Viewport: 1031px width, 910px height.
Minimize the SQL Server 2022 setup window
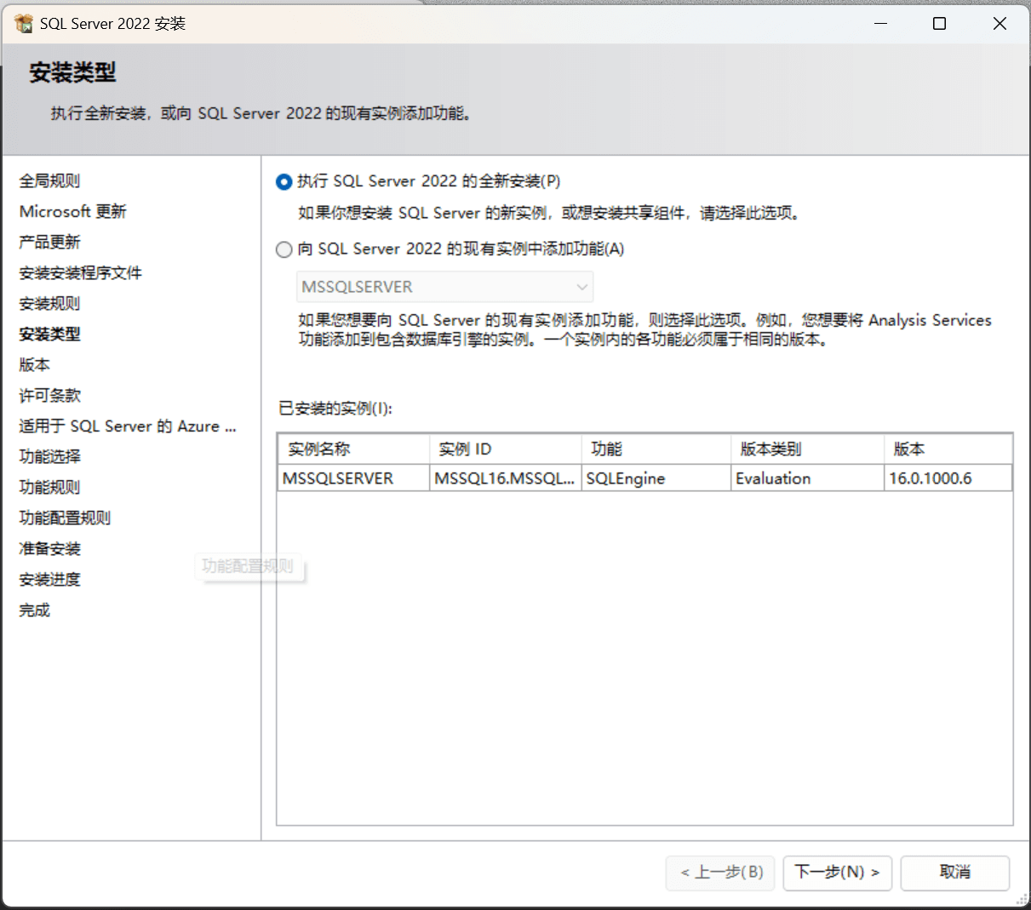click(881, 24)
